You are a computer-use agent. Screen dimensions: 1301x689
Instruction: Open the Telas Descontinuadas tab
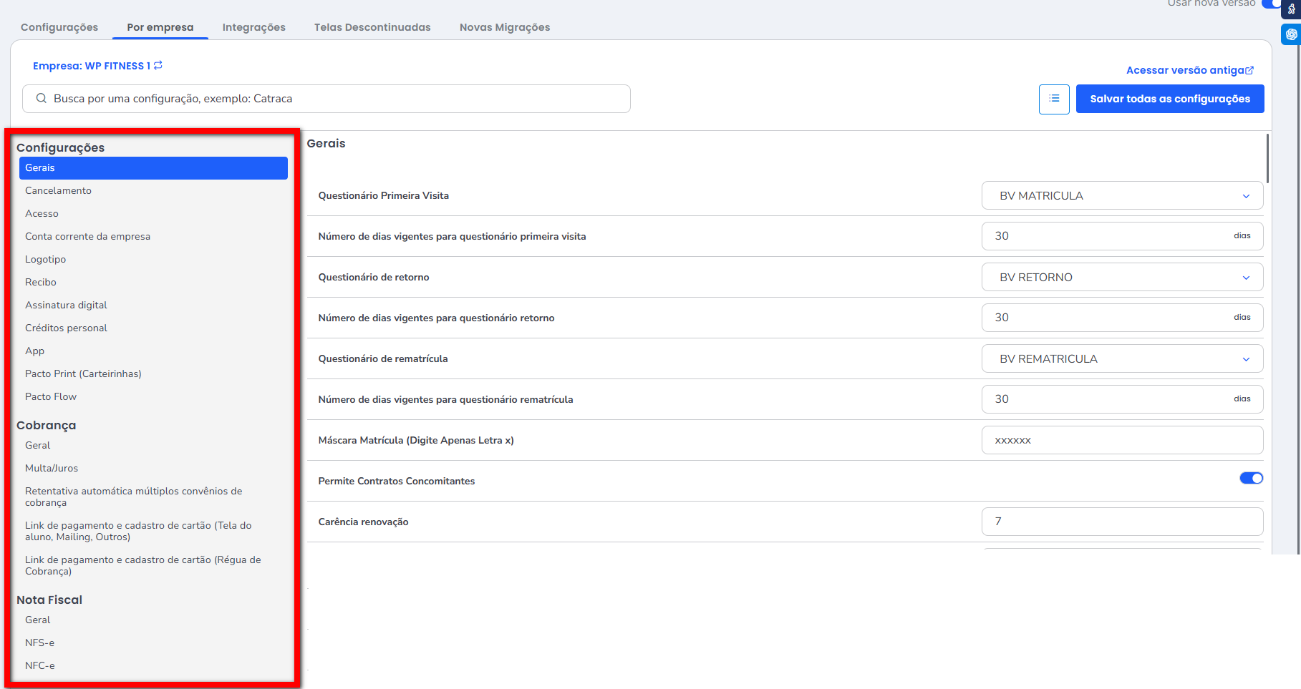pyautogui.click(x=372, y=27)
